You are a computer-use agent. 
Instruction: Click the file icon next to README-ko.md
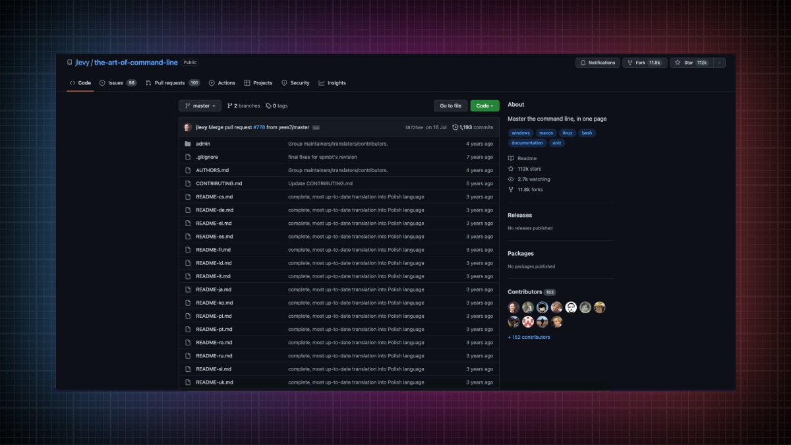(x=188, y=303)
